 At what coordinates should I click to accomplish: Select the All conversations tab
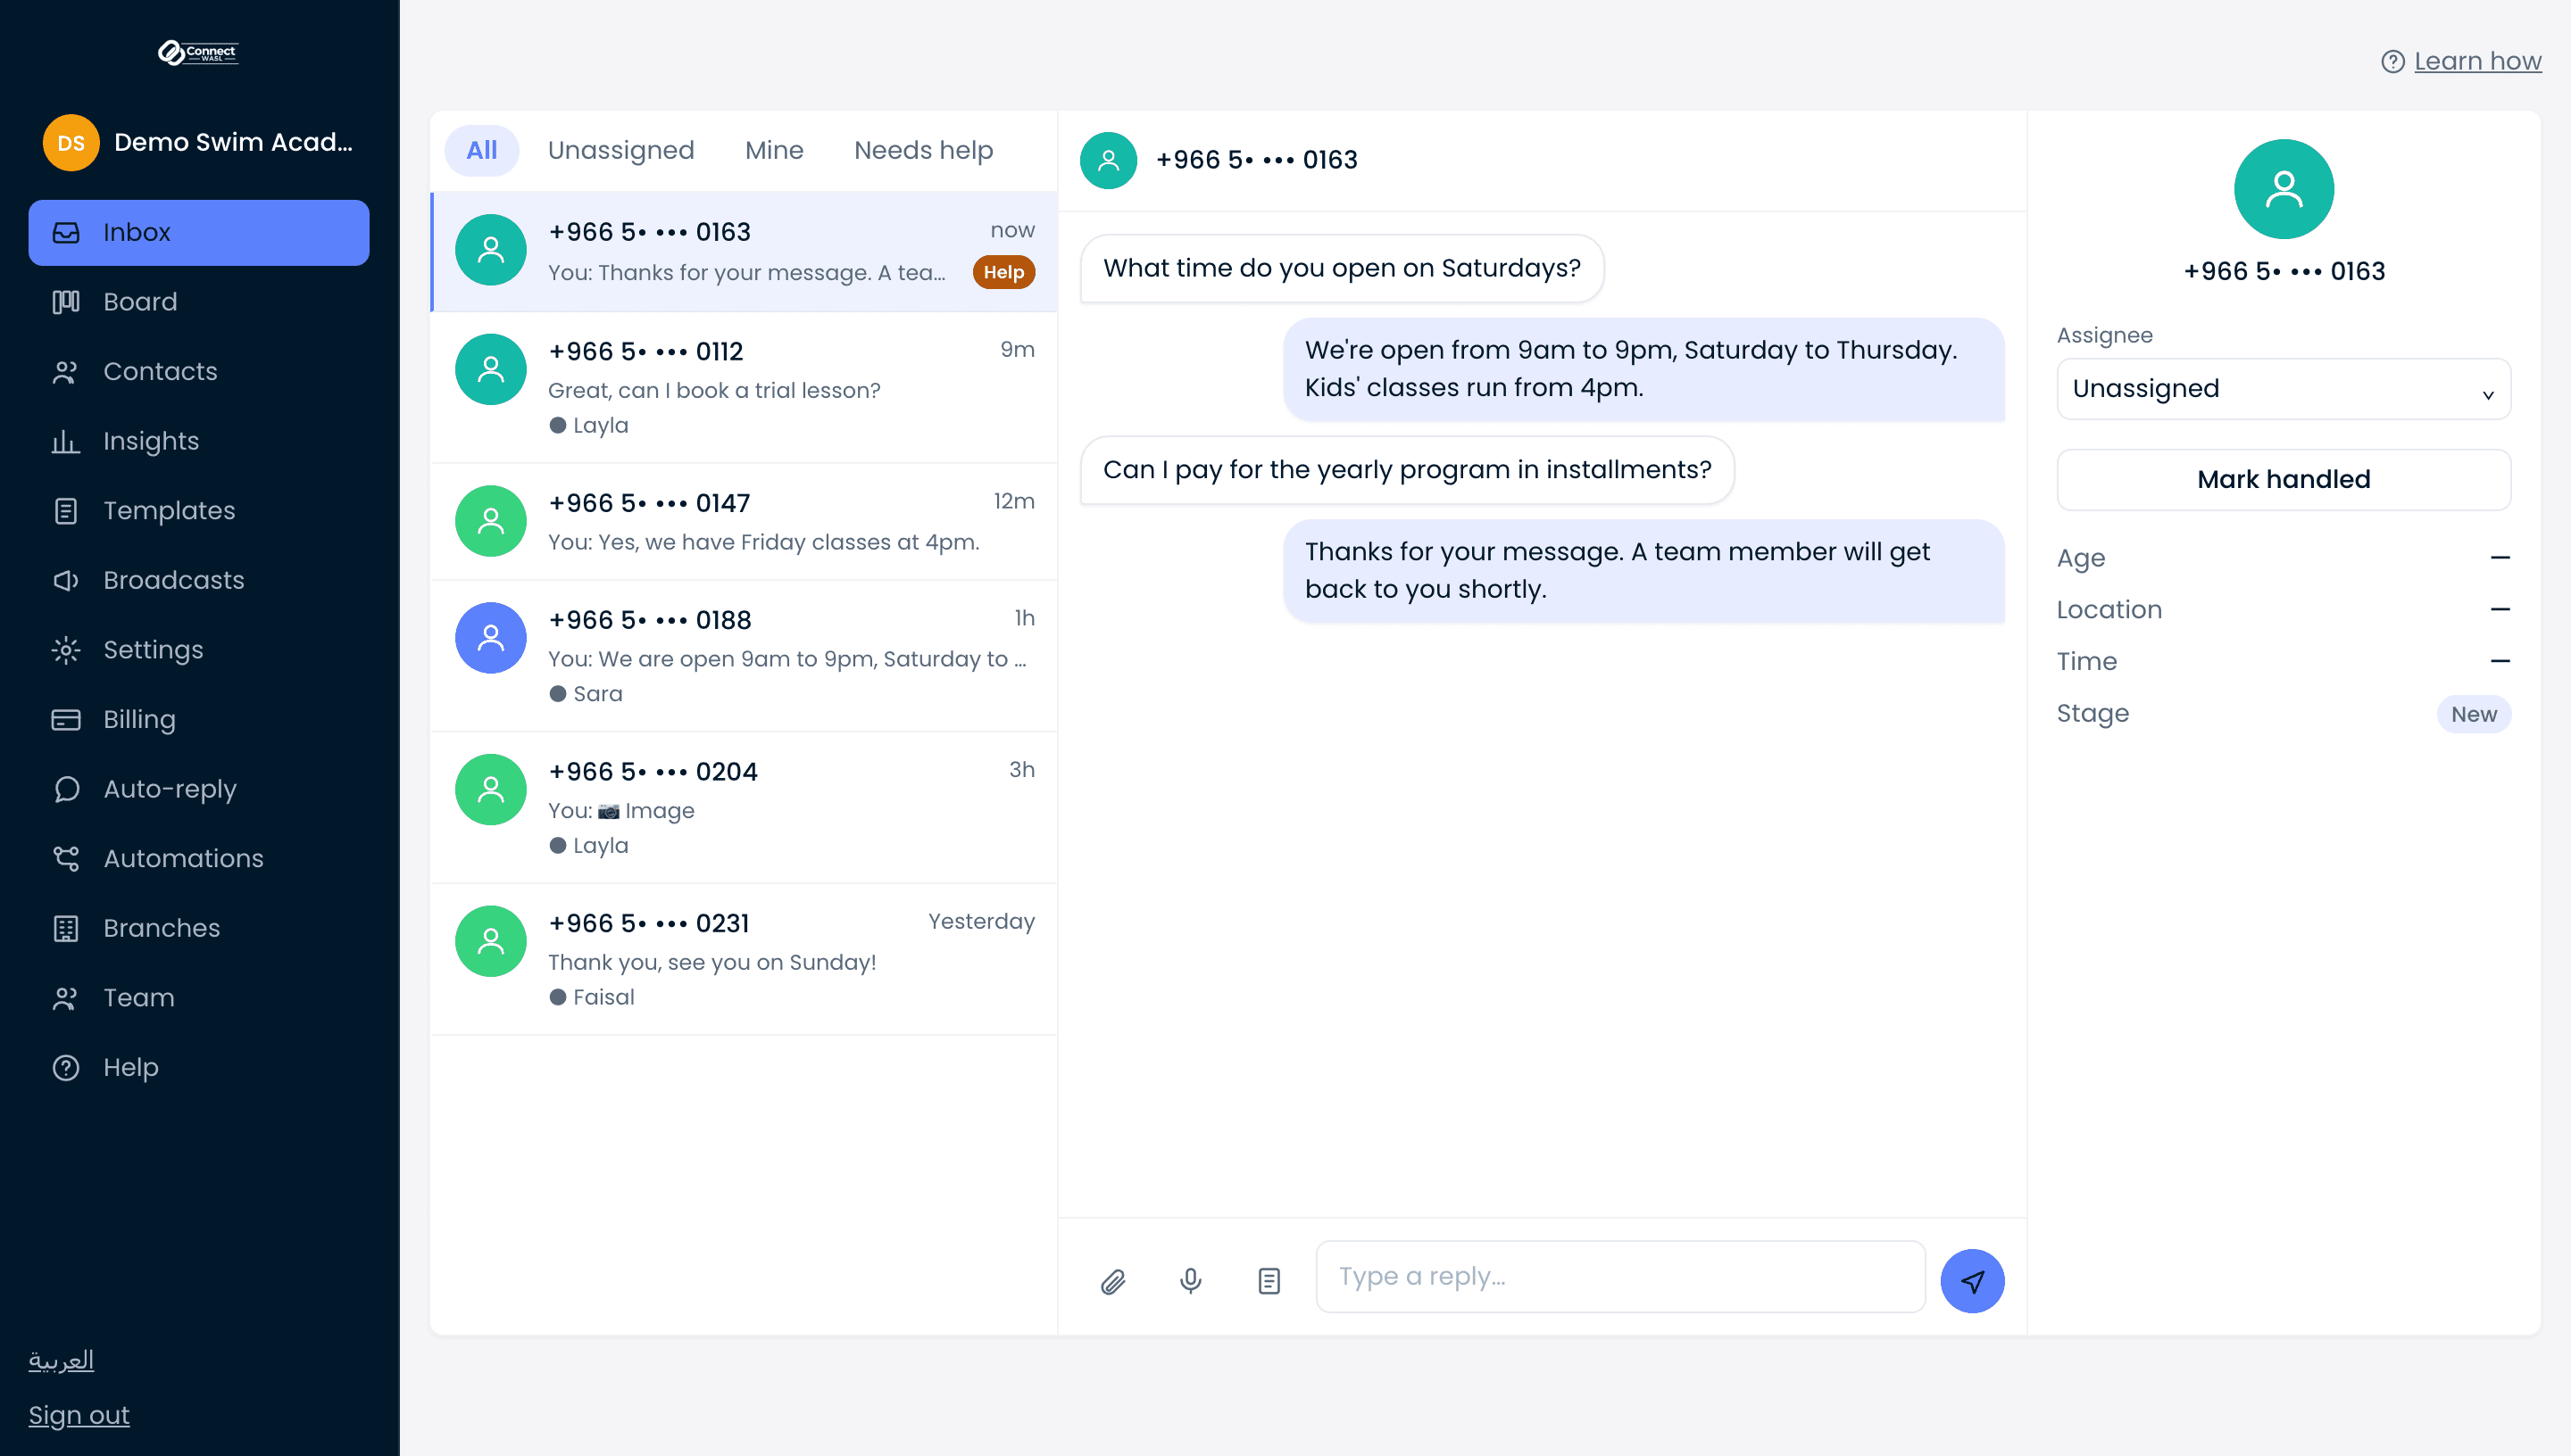pyautogui.click(x=481, y=151)
